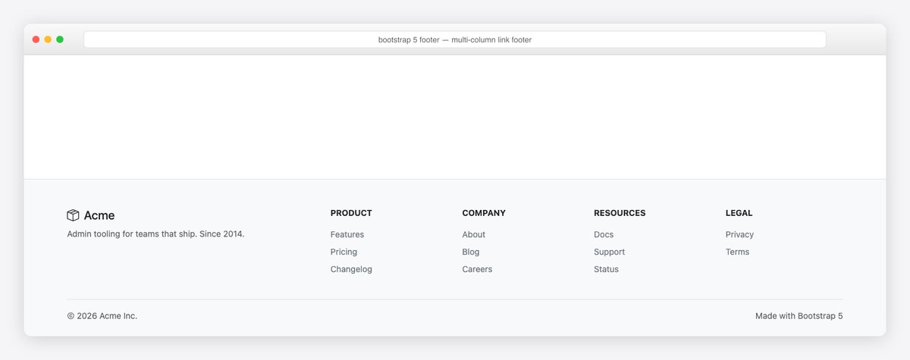The image size is (910, 360).
Task: Open the Privacy link under Legal
Action: [x=739, y=234]
